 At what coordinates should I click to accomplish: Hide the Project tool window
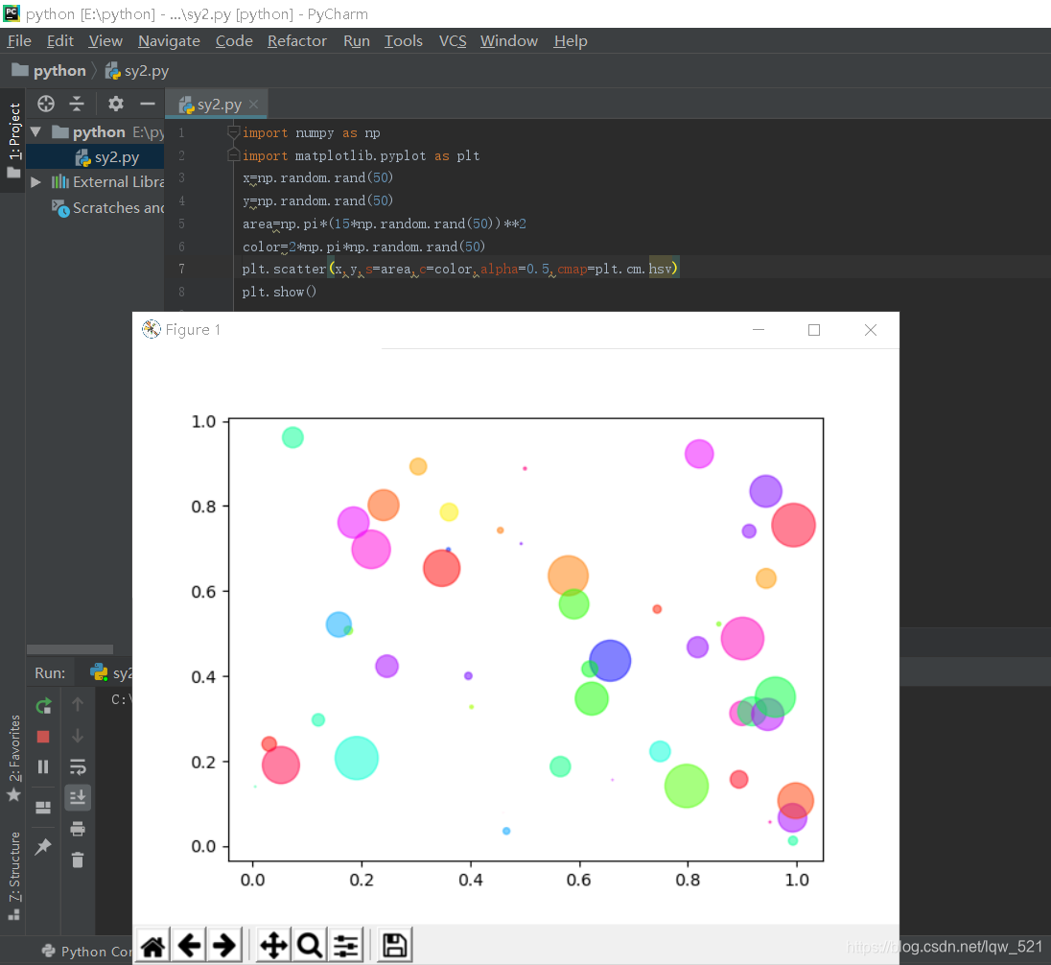coord(148,104)
